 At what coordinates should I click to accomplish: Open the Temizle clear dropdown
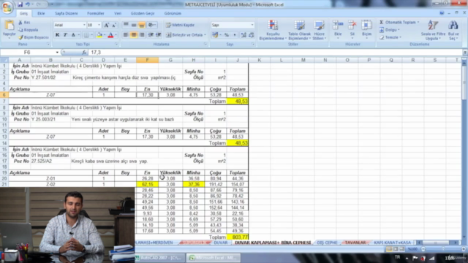click(390, 37)
